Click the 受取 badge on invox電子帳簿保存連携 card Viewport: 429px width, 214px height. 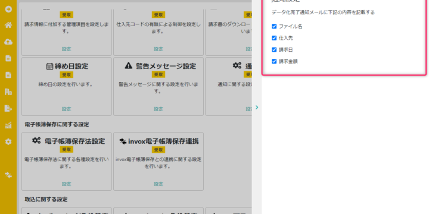coord(158,150)
